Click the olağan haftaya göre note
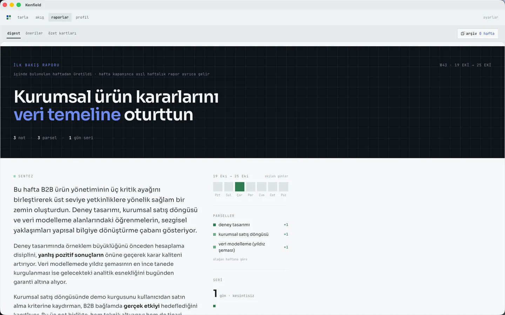 (230, 259)
